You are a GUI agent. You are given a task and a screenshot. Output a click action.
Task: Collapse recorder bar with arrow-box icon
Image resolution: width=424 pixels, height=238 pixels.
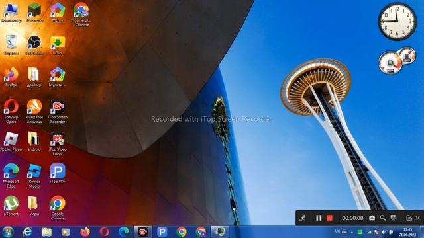click(409, 218)
